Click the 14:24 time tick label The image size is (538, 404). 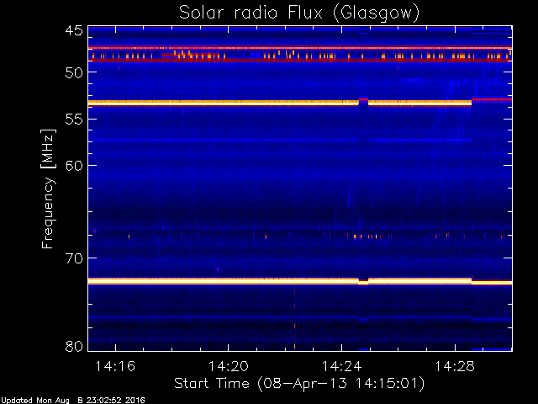point(342,366)
